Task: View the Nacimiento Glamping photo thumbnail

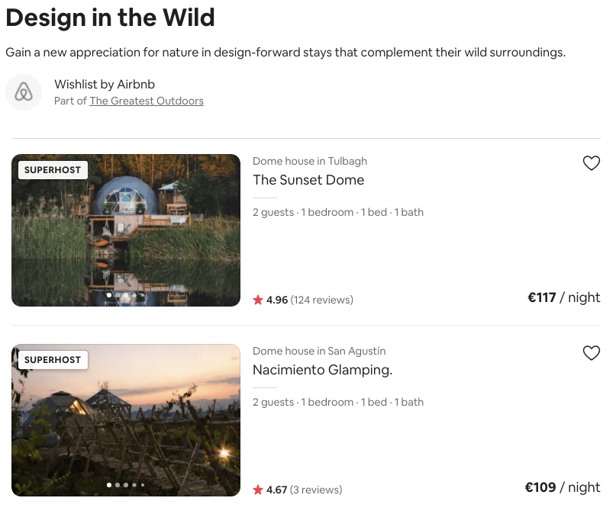Action: (x=126, y=420)
